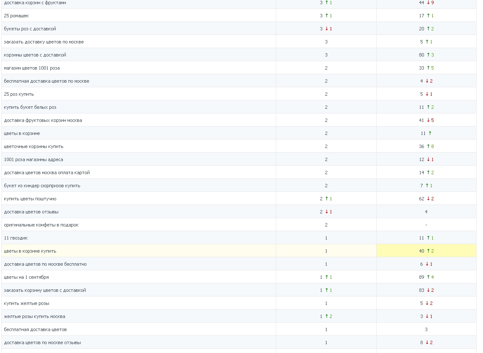Click position '89 ↑4' for 1 сентября

(x=426, y=277)
